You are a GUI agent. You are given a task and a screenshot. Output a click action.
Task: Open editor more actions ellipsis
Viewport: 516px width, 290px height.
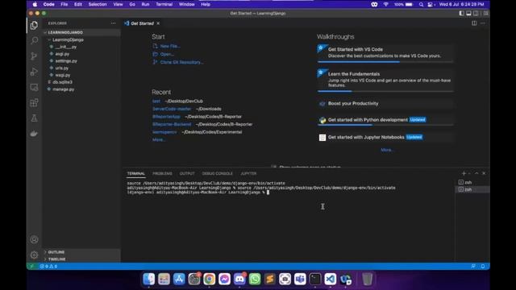click(x=483, y=23)
